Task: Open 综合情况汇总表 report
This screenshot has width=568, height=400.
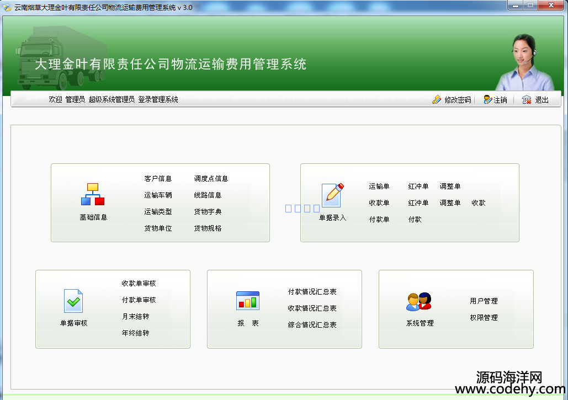Action: coord(312,325)
